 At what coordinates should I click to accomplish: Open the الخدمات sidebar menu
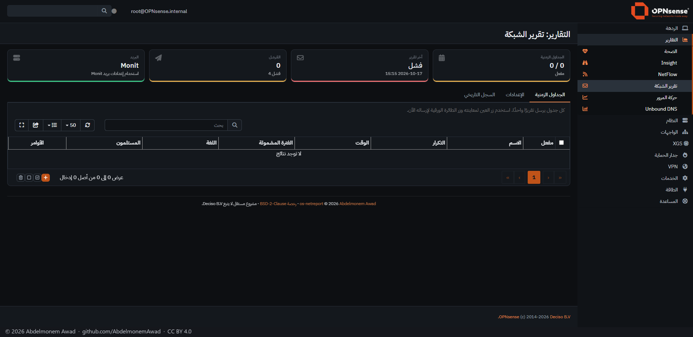click(x=635, y=178)
